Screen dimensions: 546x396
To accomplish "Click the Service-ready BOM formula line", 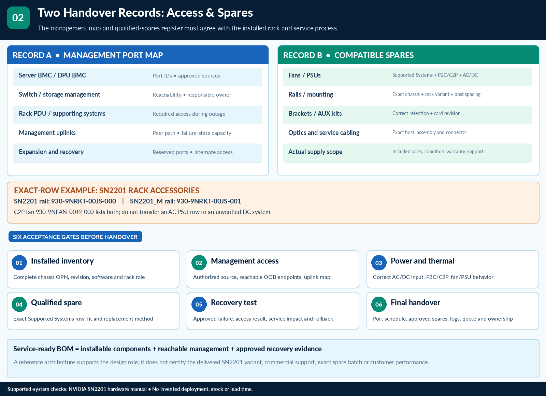I will coord(167,349).
